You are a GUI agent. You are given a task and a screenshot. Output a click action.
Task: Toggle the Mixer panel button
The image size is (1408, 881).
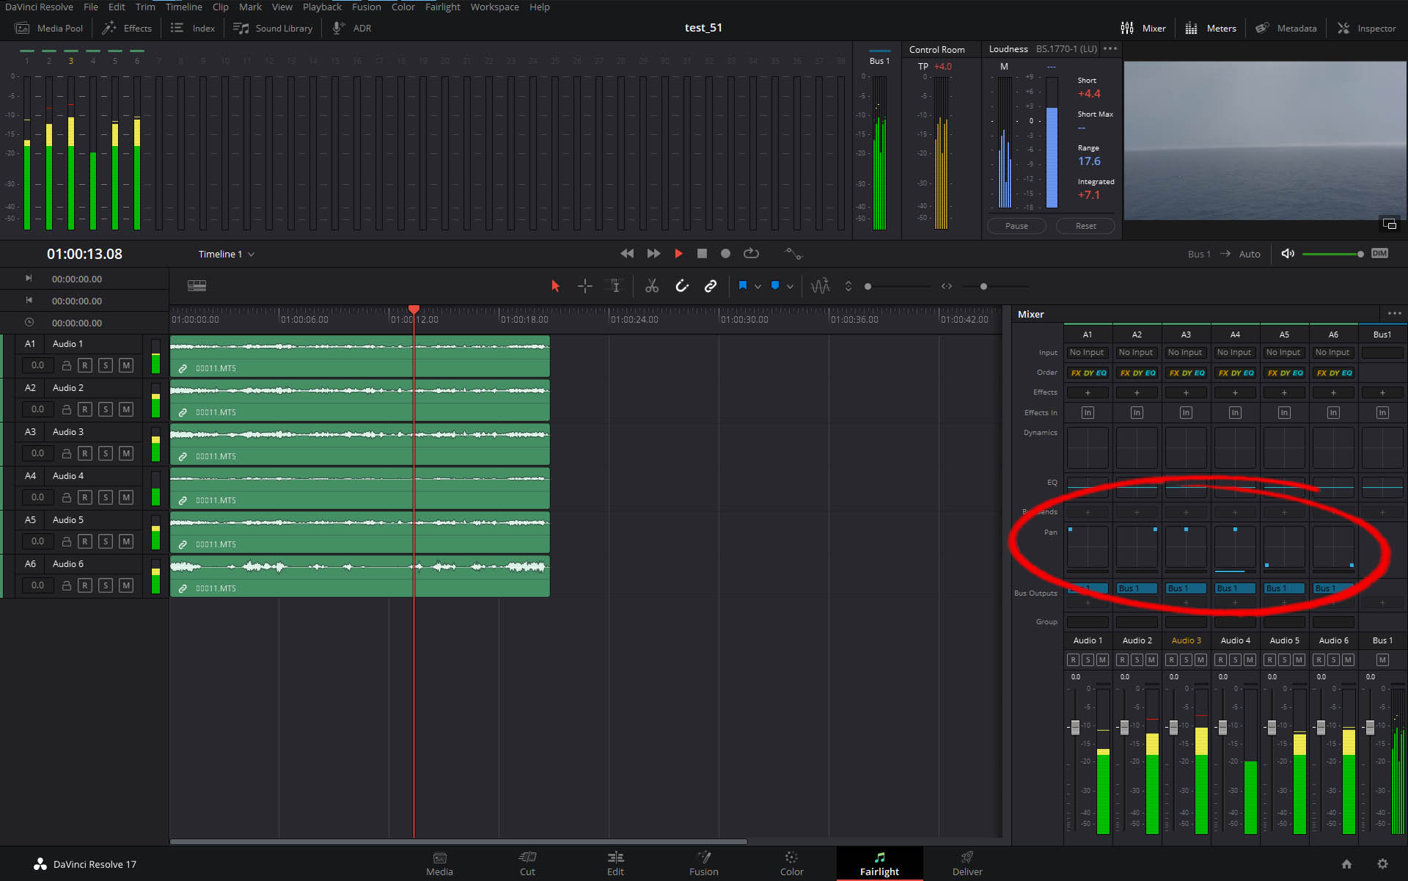coord(1143,28)
